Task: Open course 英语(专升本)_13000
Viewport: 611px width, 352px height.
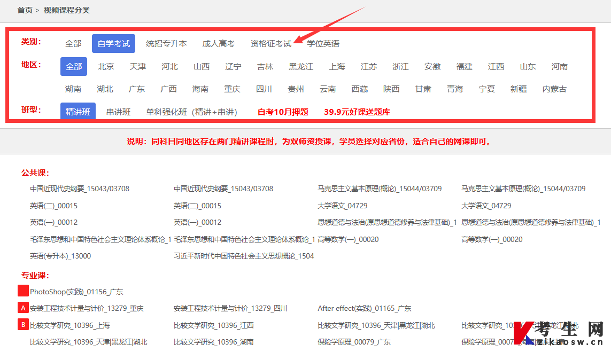Action: pyautogui.click(x=60, y=256)
